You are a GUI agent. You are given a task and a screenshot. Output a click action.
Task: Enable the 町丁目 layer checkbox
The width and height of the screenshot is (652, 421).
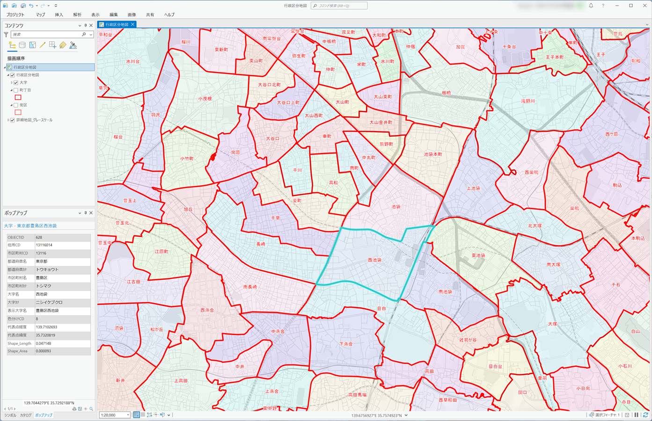[16, 90]
